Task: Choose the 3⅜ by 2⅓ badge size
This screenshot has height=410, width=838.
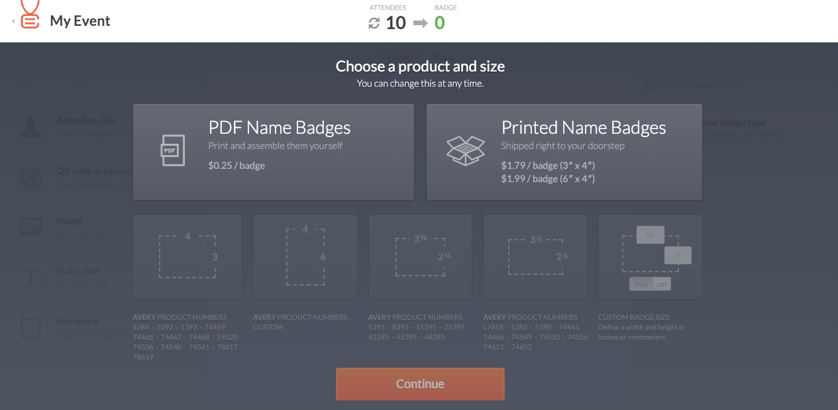Action: coord(421,256)
